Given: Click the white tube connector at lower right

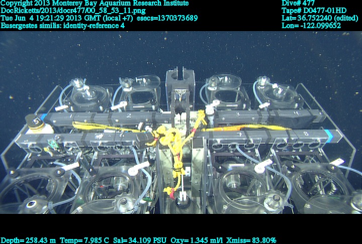Looking at the screenshot, I should [261, 165].
